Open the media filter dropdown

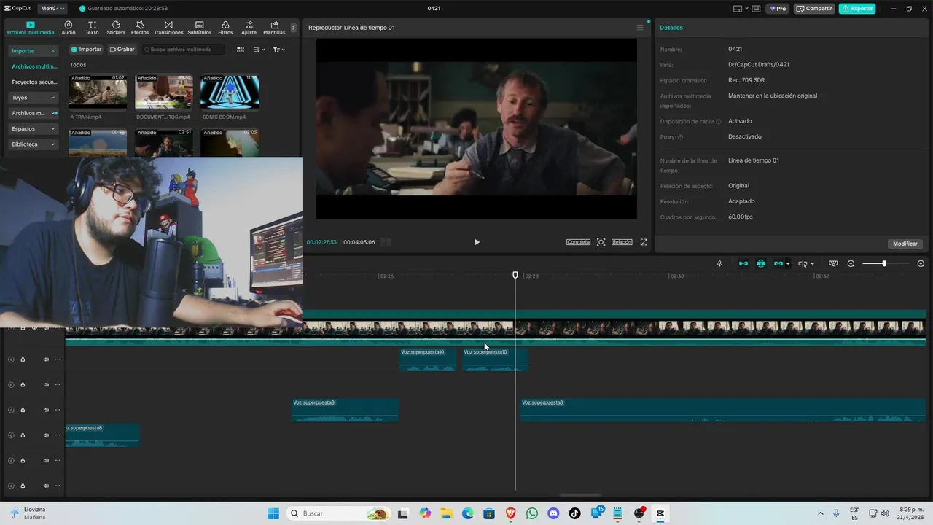pyautogui.click(x=278, y=50)
